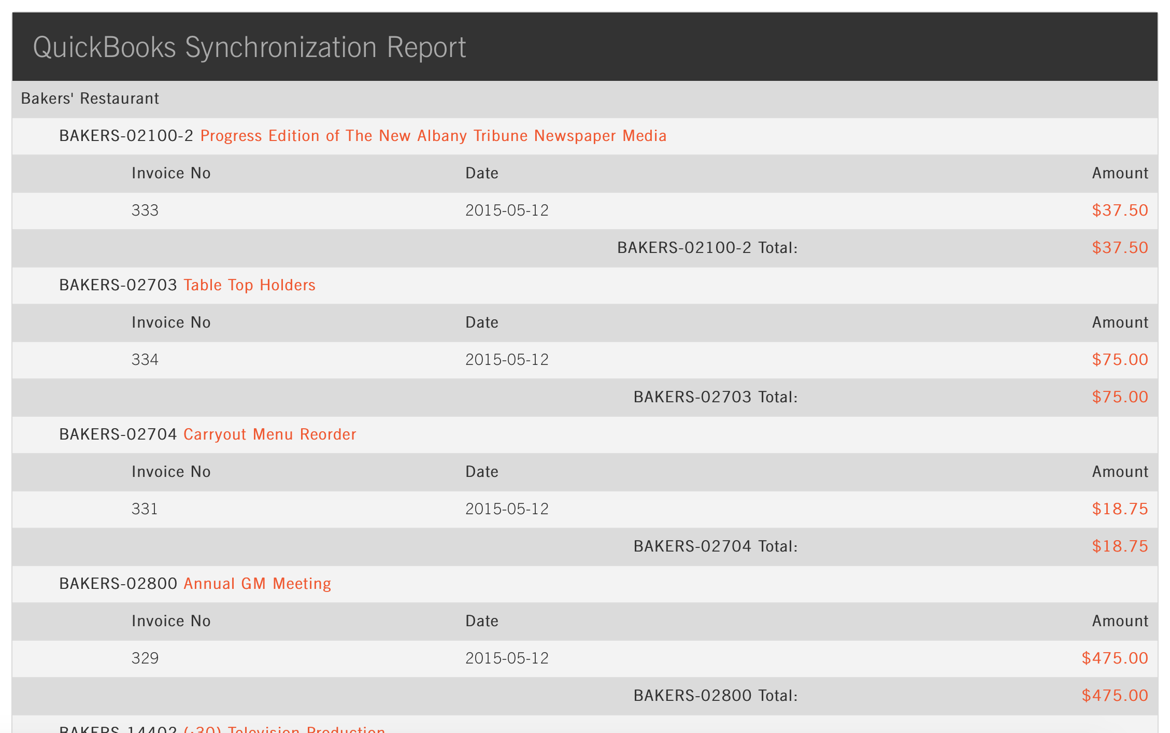This screenshot has width=1170, height=733.
Task: Click the BAKERS-02100-2 Total amount $37.50
Action: coord(1120,248)
